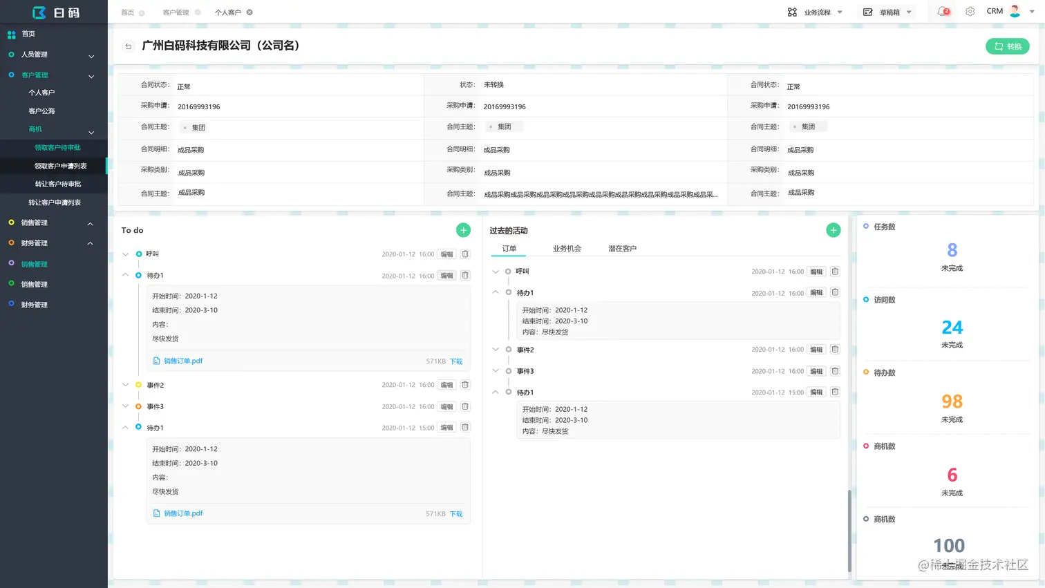This screenshot has height=588, width=1045.
Task: Expand the 呼叫 item chevron in To do
Action: click(x=125, y=254)
